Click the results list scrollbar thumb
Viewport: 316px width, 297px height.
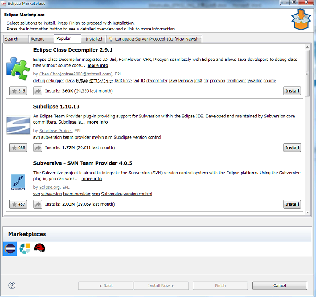[307, 73]
